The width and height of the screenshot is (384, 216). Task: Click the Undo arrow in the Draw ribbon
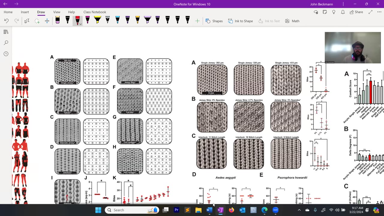tap(6, 21)
